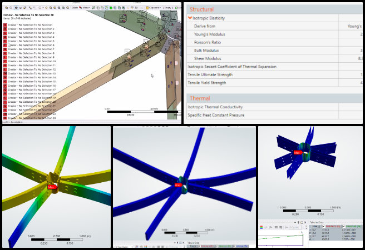This screenshot has width=365, height=250.
Task: Click the U annotation tag on the beam
Action: (127, 51)
